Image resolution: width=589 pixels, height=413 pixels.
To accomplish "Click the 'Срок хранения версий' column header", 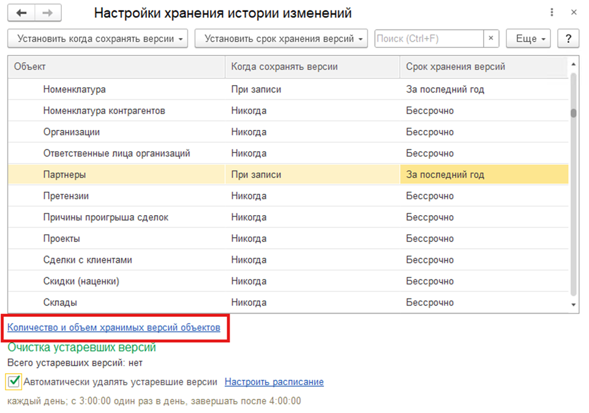I will point(484,67).
